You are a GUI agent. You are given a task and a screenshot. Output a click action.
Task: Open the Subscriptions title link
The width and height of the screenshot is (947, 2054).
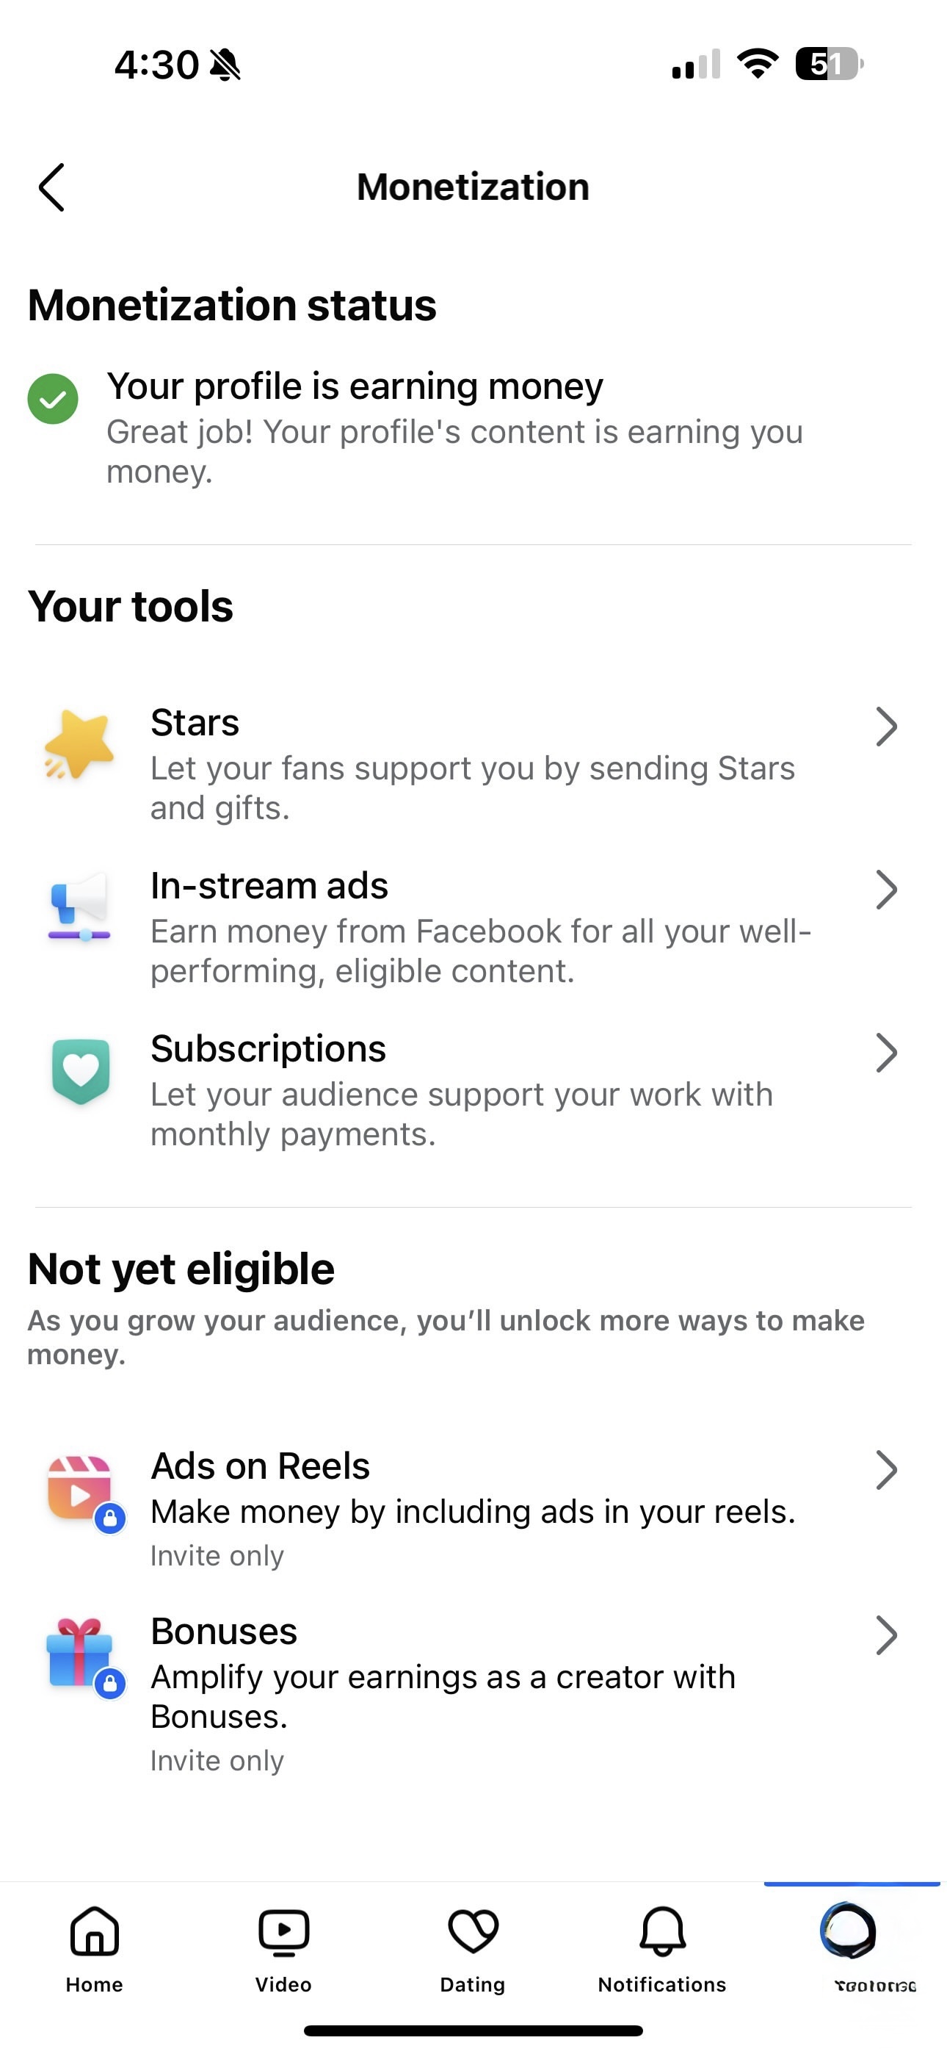[269, 1048]
